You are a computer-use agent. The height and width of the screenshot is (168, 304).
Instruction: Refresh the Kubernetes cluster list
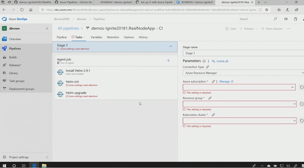[x=302, y=121]
